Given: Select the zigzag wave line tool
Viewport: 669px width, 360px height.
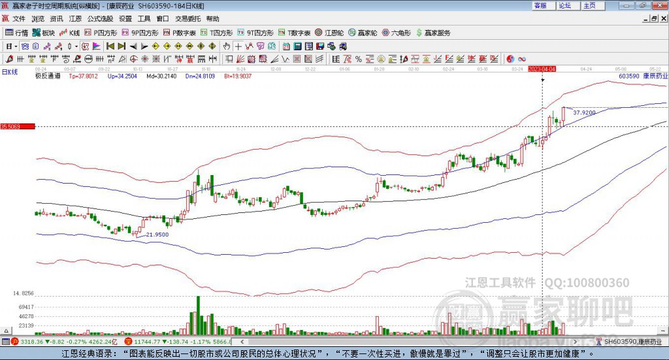Looking at the screenshot, I should pos(286,59).
